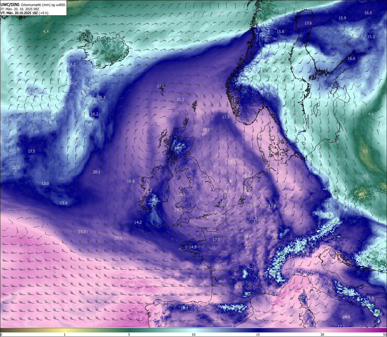387x337 pixels.
Task: Click the title text "UWC/DINI: Úrkomumætti (mm) og uv850."
Action: (x=33, y=5)
